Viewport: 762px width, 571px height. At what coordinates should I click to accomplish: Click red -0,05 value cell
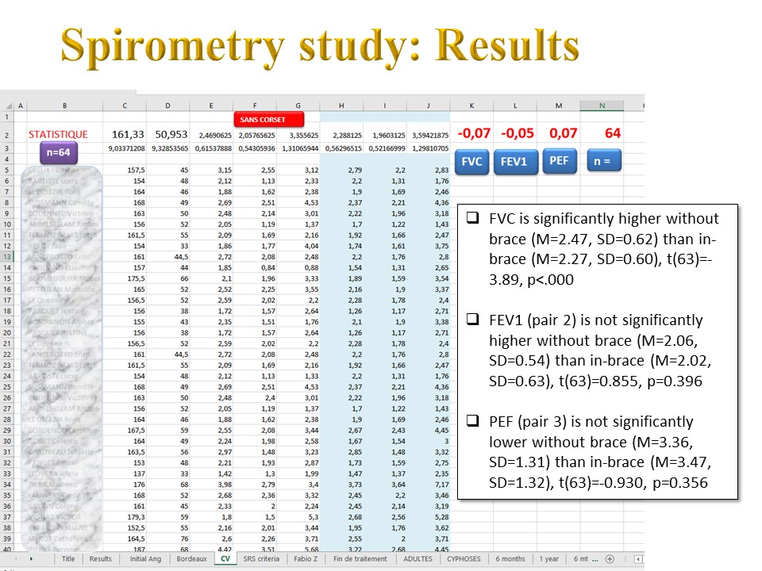point(517,133)
